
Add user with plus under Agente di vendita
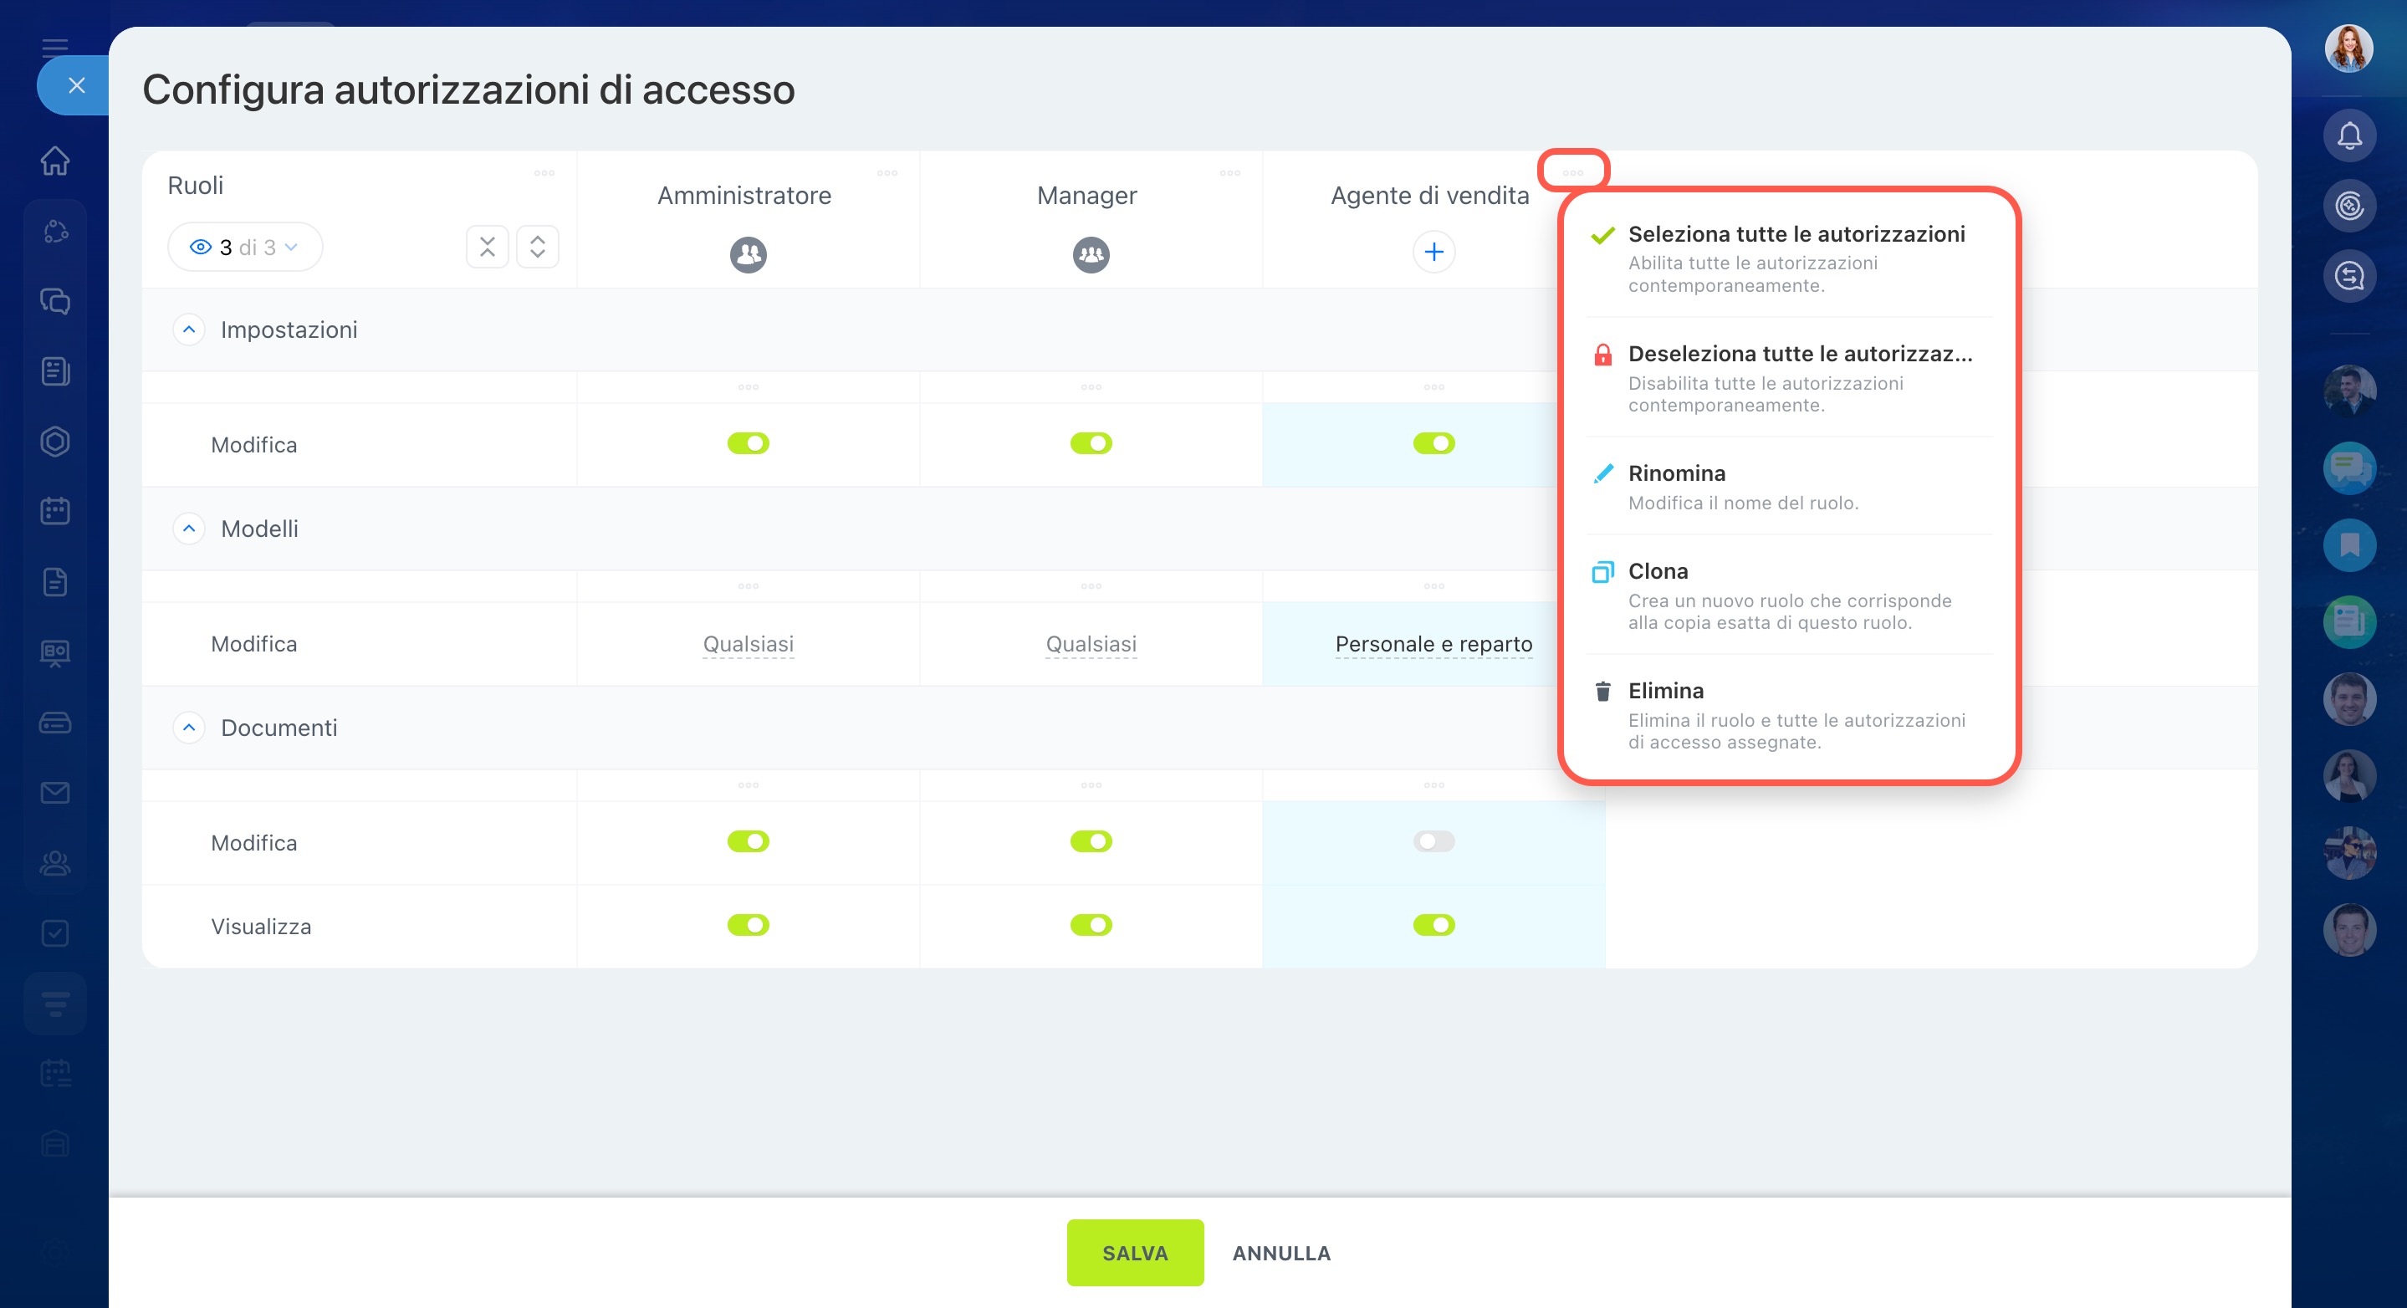coord(1433,253)
